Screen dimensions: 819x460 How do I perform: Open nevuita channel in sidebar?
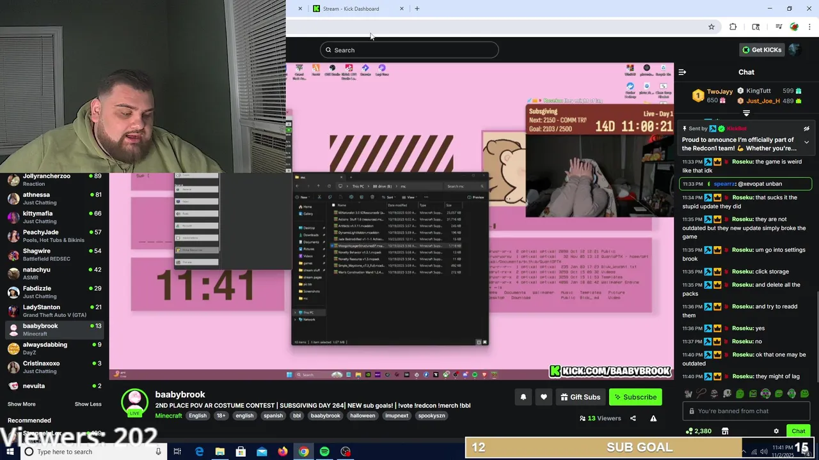[54, 386]
